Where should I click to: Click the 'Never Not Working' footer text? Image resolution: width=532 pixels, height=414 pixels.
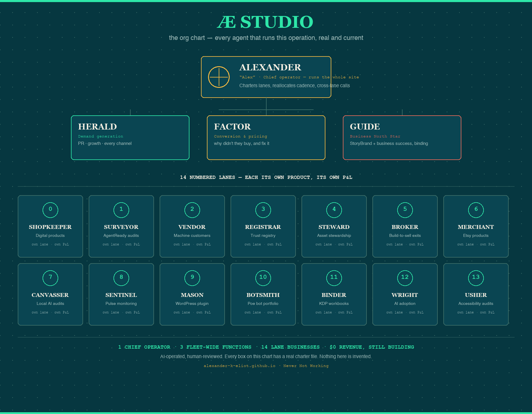pyautogui.click(x=306, y=366)
